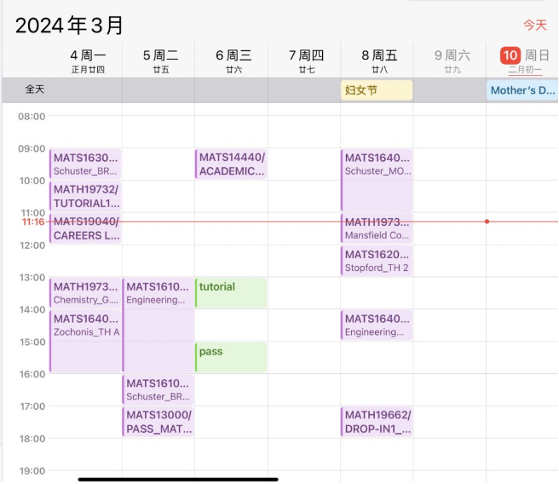Tap the red 今天 (Today) button

(535, 26)
